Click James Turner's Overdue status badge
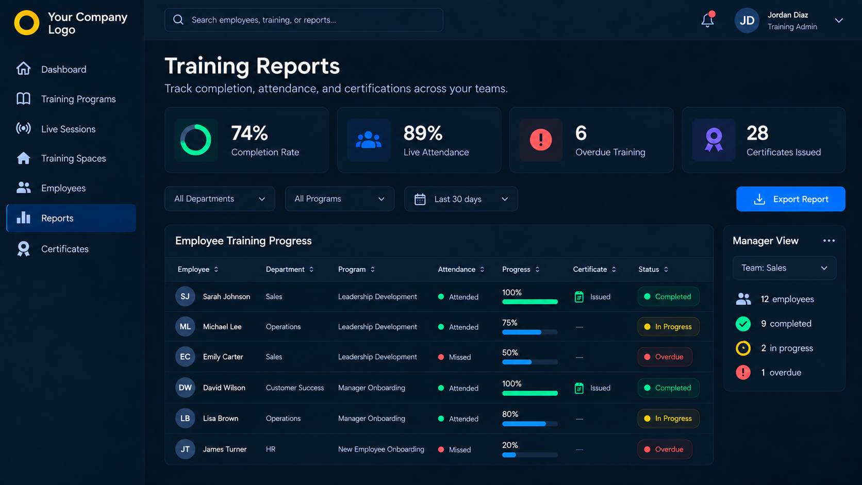The image size is (862, 485). [x=665, y=449]
